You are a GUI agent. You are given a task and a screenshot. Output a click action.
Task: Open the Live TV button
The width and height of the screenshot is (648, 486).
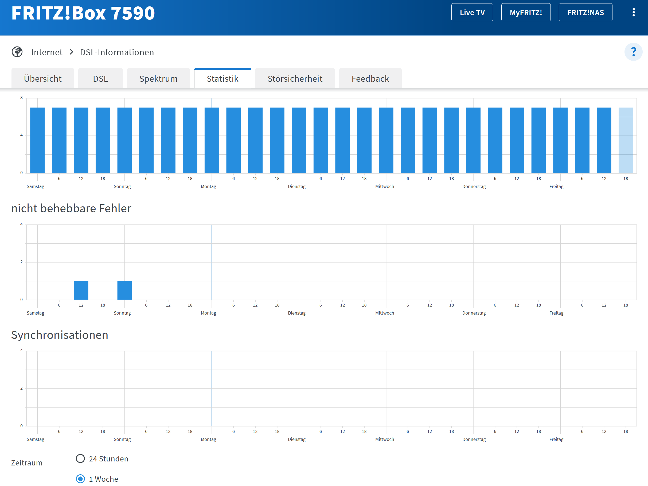(472, 12)
